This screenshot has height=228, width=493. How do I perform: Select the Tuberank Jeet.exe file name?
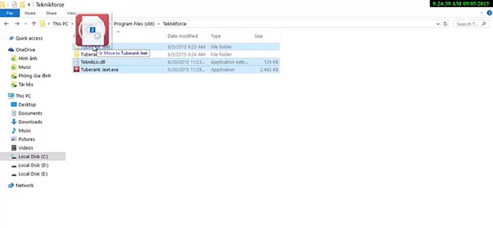[x=99, y=70]
